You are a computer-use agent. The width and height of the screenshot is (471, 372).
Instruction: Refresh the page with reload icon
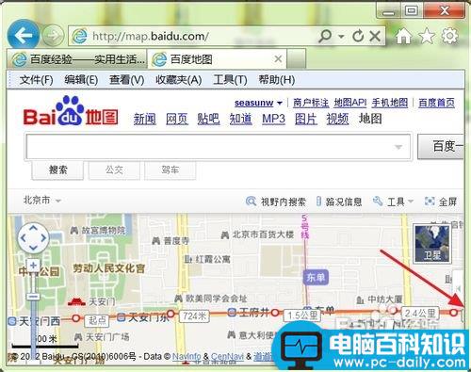pyautogui.click(x=358, y=37)
